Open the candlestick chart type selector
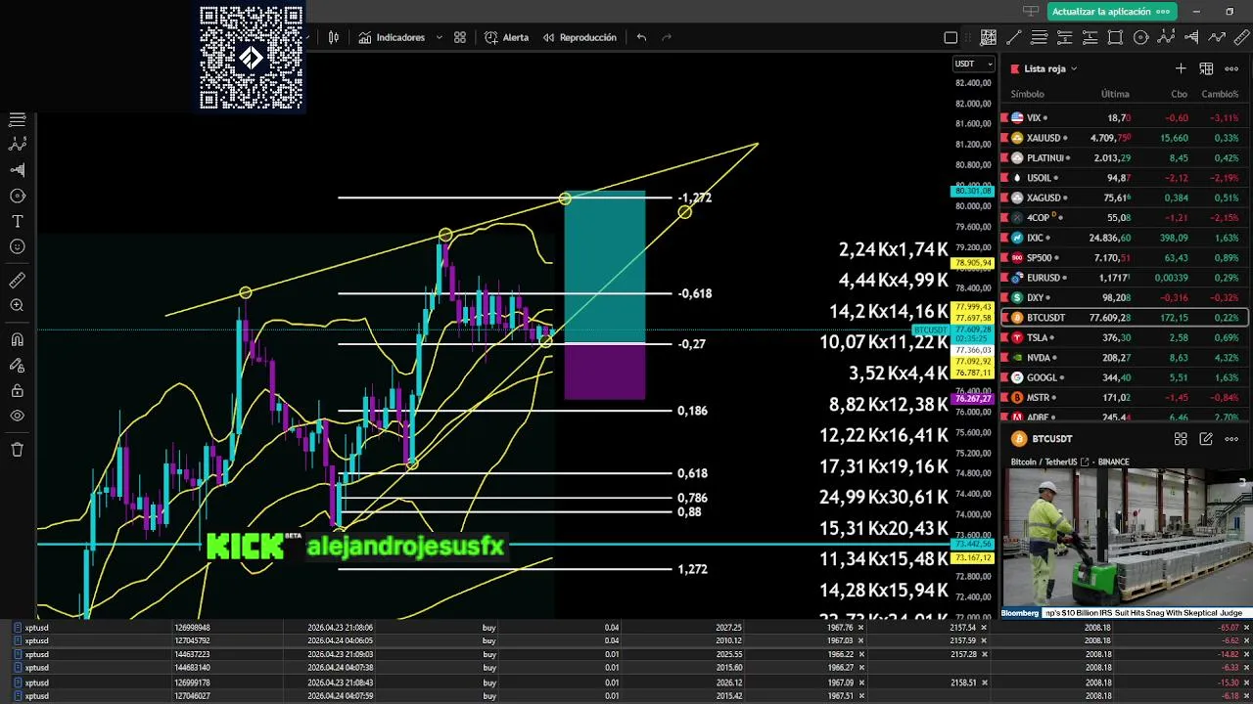Viewport: 1253px width, 704px height. pos(334,37)
